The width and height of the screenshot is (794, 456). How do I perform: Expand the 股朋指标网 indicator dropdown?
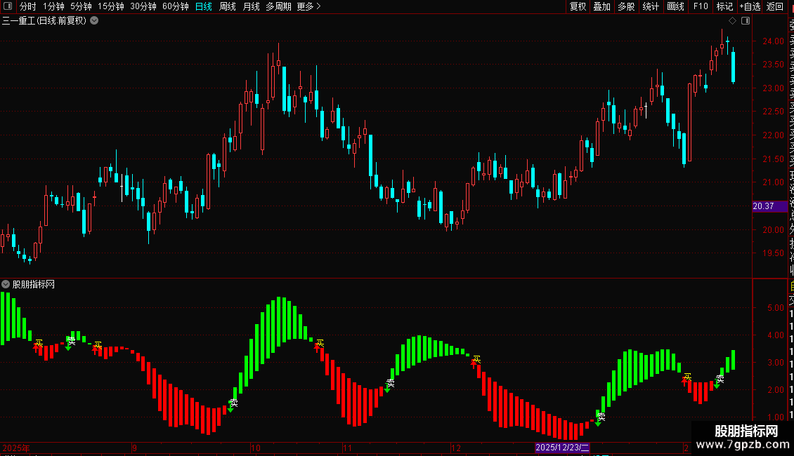tap(6, 284)
